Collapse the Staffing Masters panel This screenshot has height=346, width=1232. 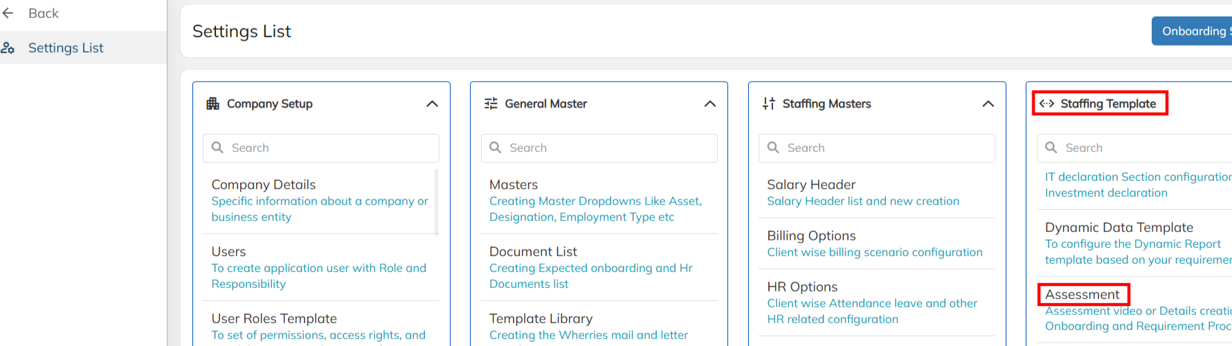[x=988, y=104]
